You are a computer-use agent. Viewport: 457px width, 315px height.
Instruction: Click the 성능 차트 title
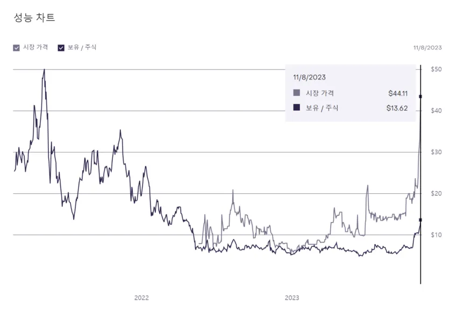coord(34,17)
